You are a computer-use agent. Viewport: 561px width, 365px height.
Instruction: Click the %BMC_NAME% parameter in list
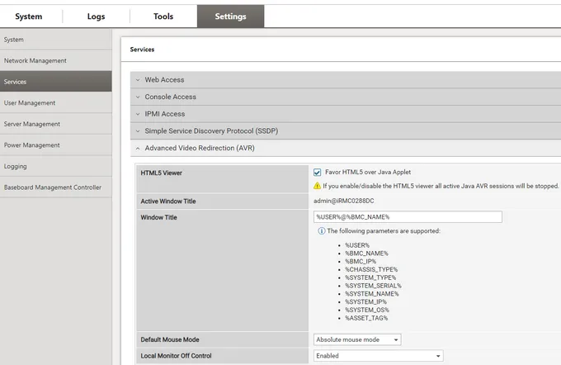coord(366,254)
